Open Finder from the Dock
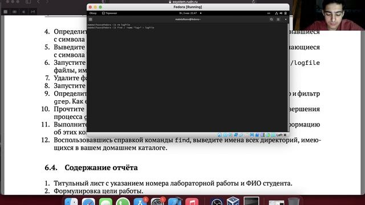Viewport: 365px width, 205px height. tap(71, 202)
